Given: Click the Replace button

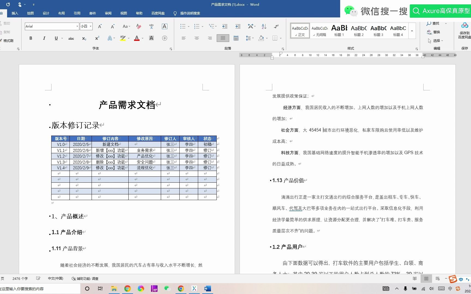Looking at the screenshot, I should 433,32.
